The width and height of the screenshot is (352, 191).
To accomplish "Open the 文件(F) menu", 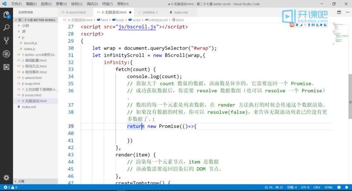I will pyautogui.click(x=17, y=4).
